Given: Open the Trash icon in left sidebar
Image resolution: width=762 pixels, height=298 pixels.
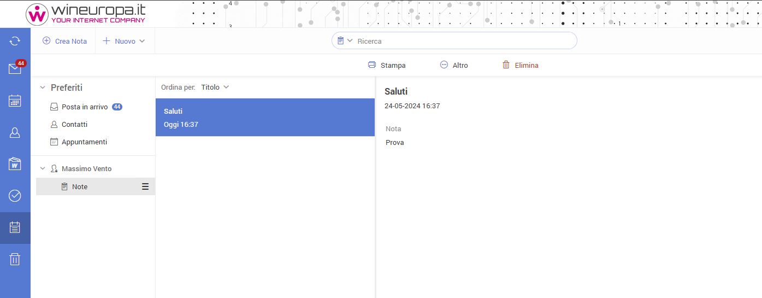Looking at the screenshot, I should (15, 259).
